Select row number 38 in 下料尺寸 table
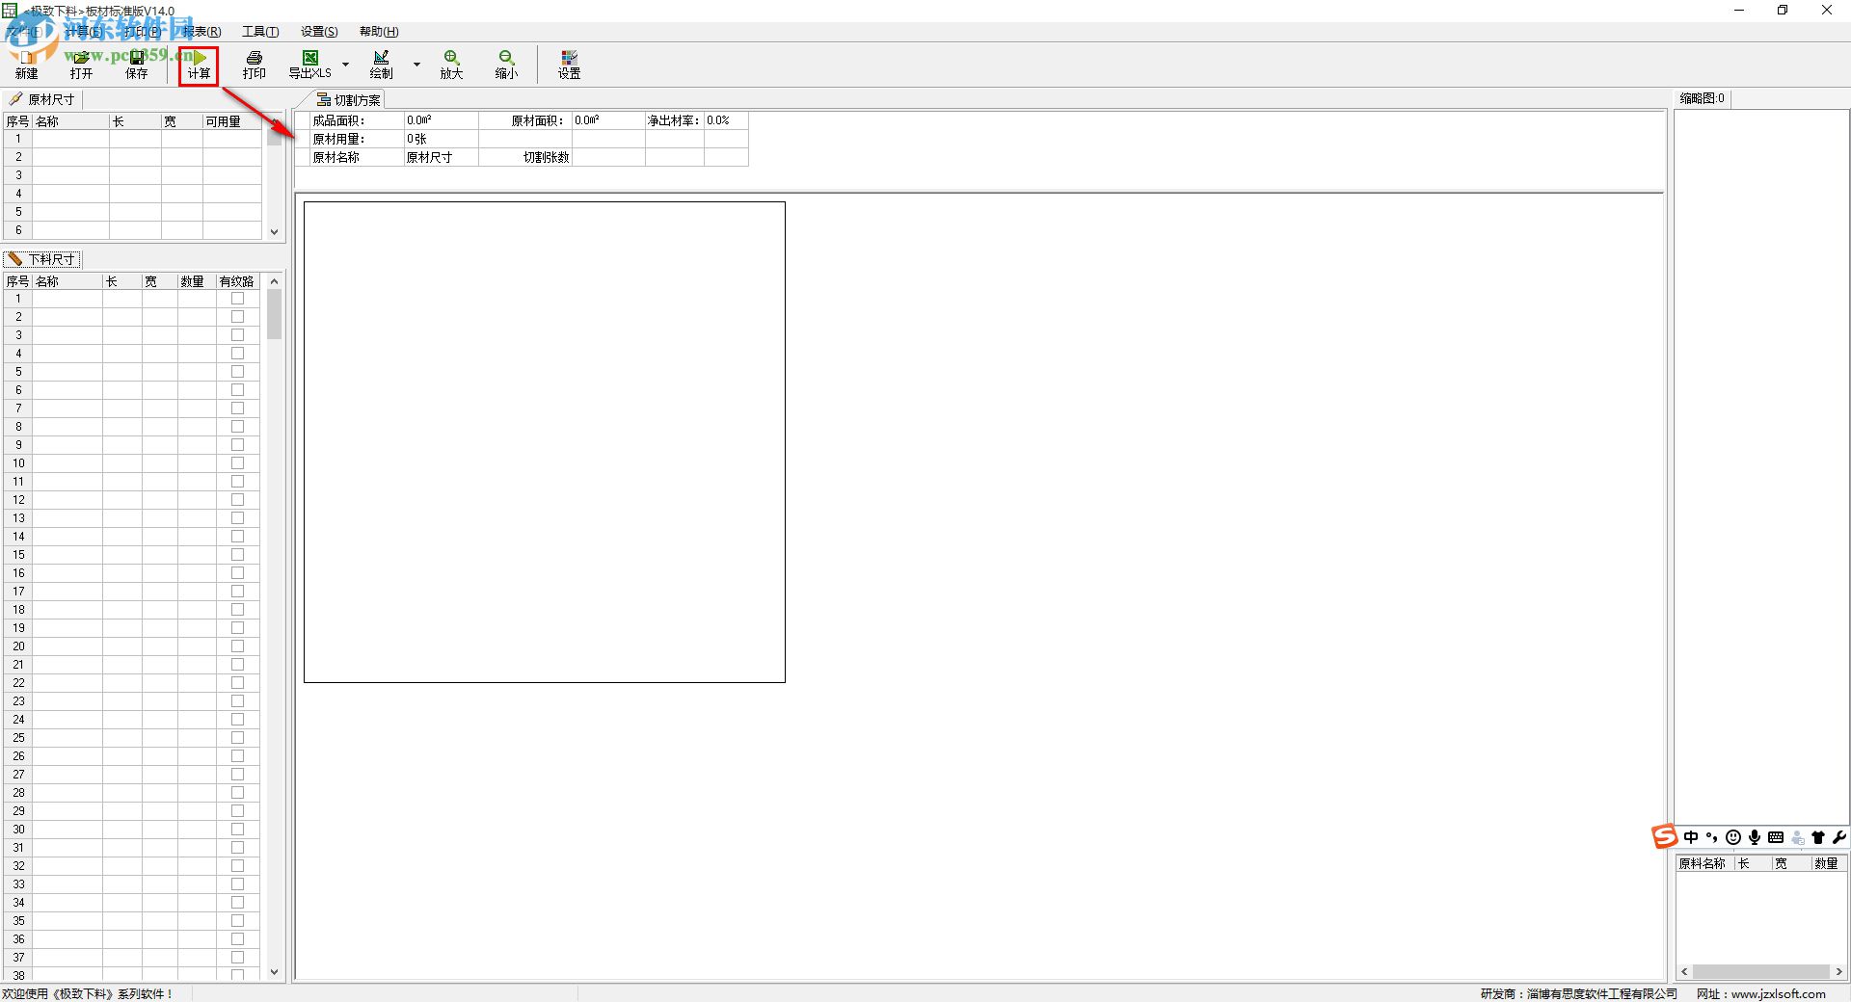This screenshot has height=1002, width=1851. click(x=18, y=975)
